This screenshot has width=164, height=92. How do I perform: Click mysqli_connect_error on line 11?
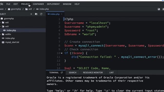(x=139, y=57)
